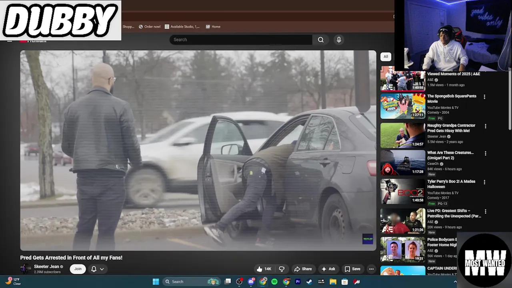Open Spotify from the taskbar
The width and height of the screenshot is (512, 288).
click(274, 282)
